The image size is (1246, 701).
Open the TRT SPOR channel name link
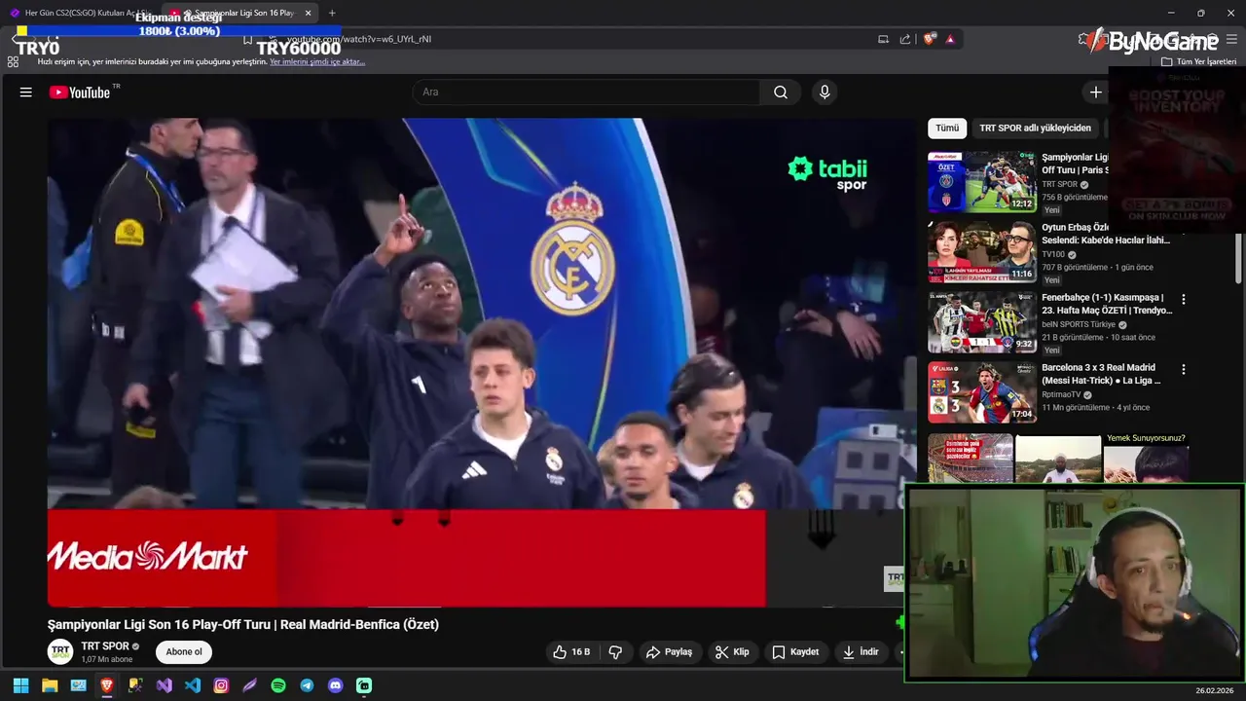point(105,646)
